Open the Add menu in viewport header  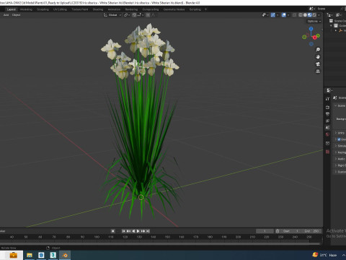(6, 15)
